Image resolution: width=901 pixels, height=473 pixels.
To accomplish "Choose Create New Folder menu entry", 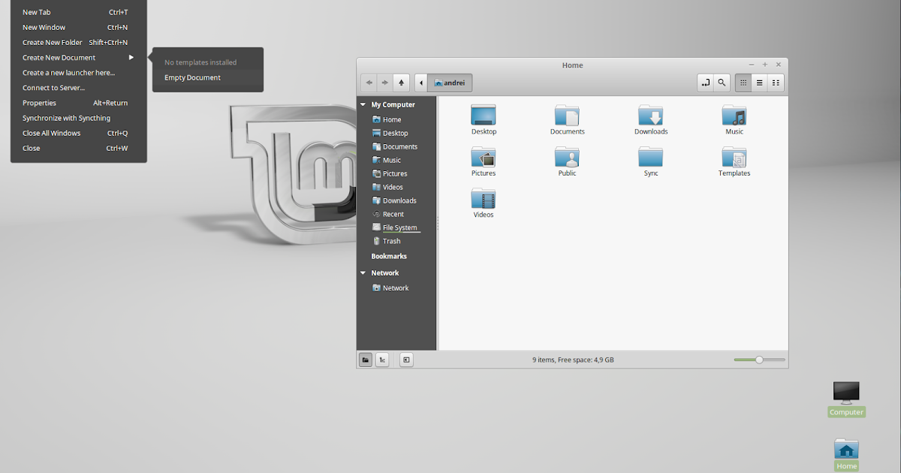I will pyautogui.click(x=78, y=43).
